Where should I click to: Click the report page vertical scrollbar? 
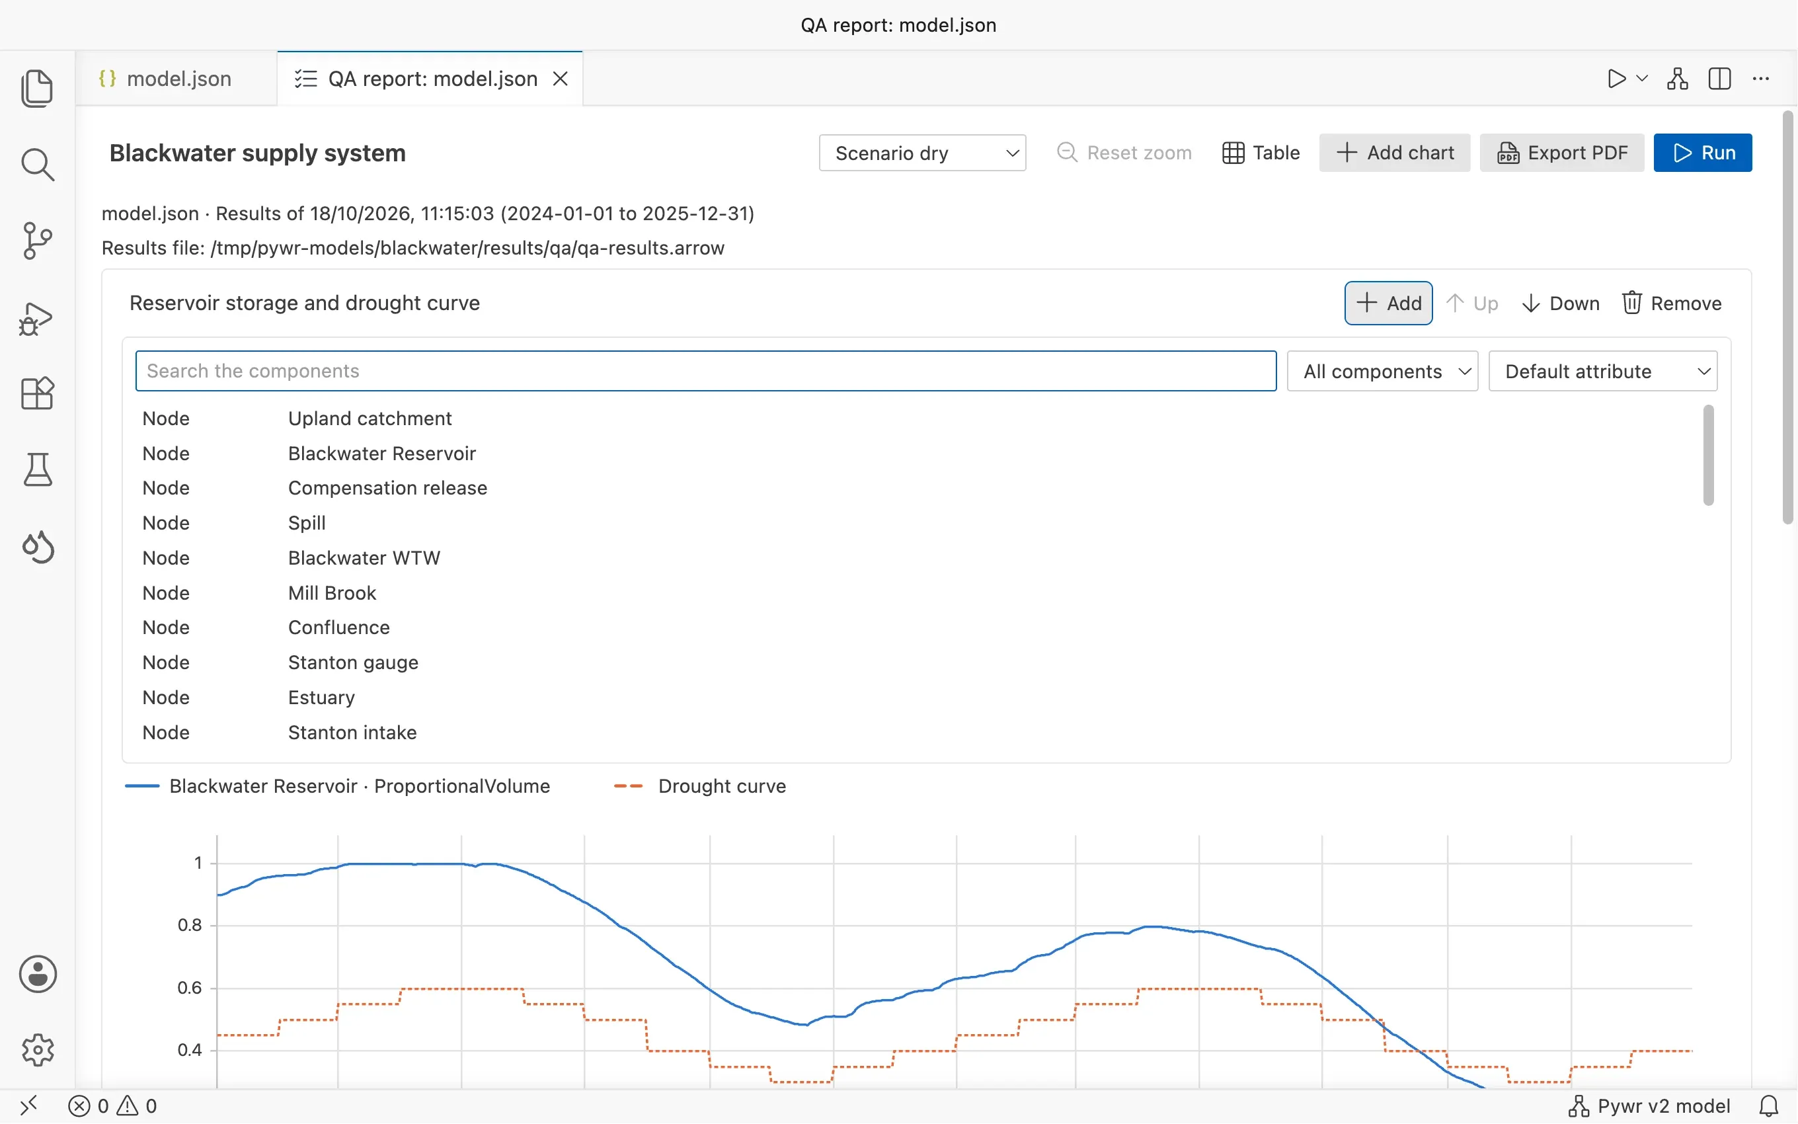[1787, 318]
